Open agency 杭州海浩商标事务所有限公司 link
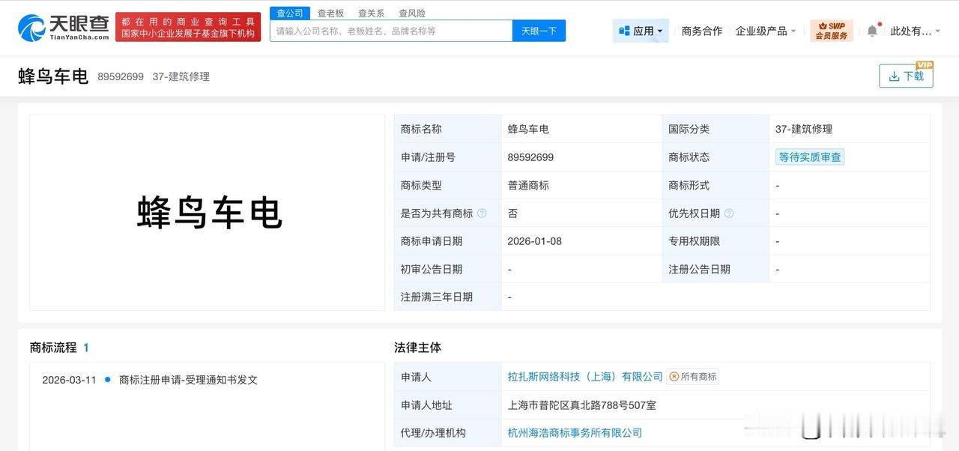The width and height of the screenshot is (959, 451). 575,433
